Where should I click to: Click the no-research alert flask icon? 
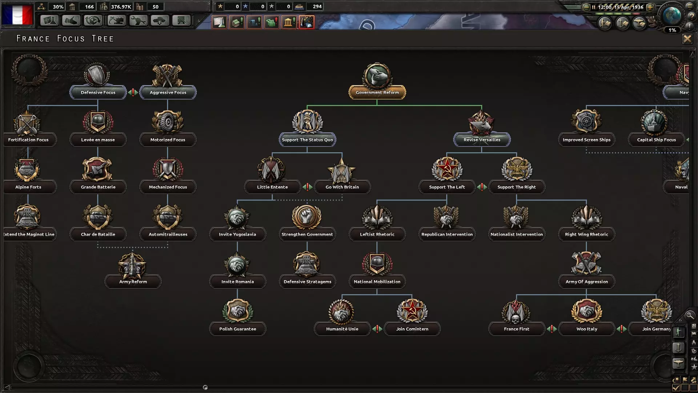(220, 22)
